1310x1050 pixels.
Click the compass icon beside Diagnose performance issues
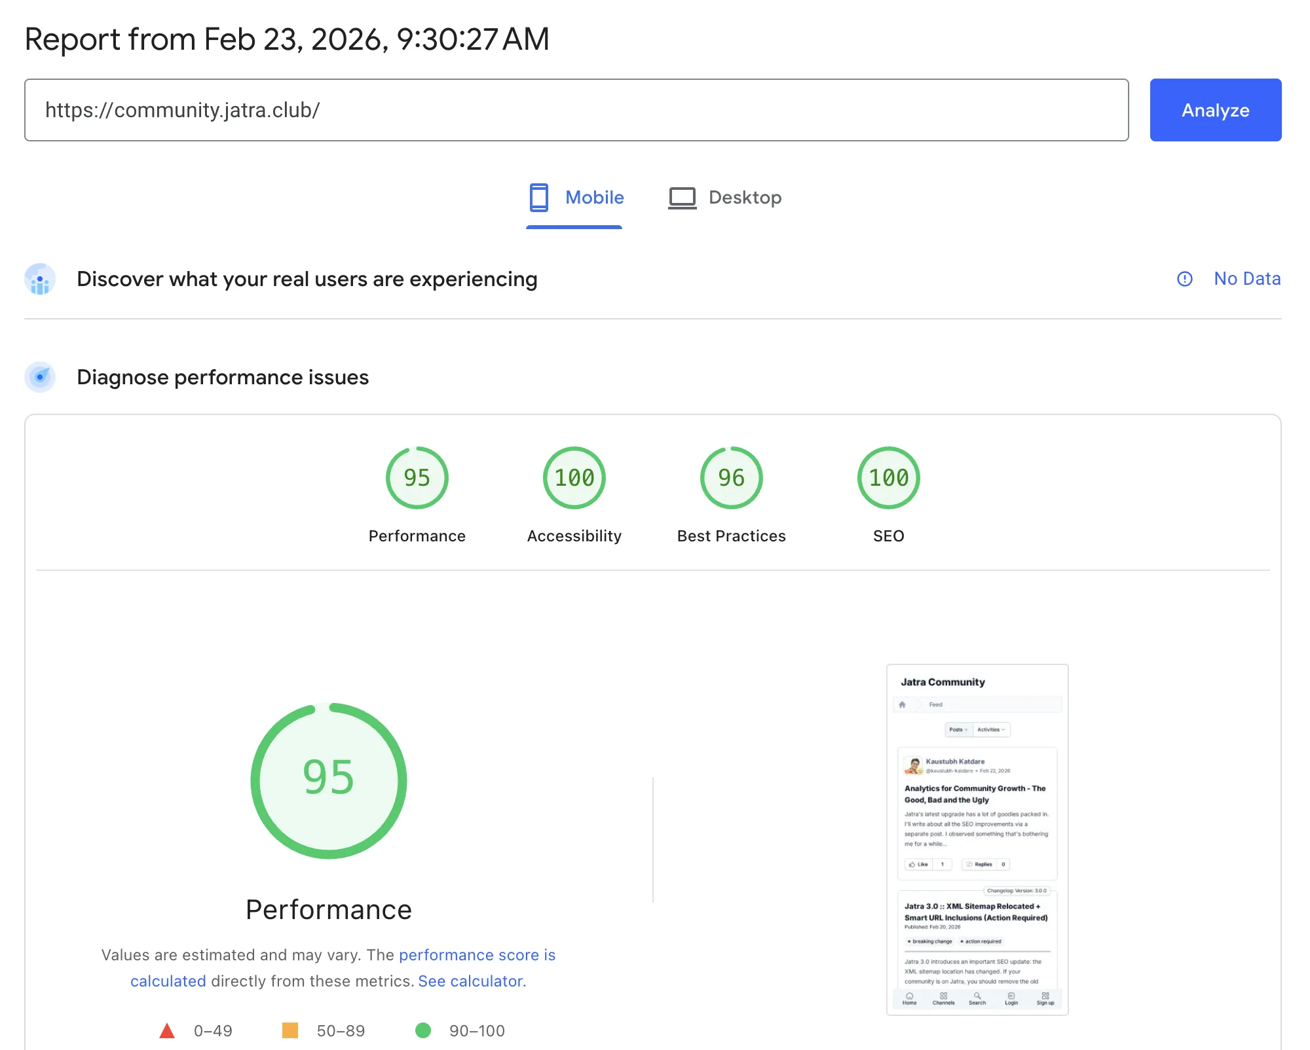pos(40,376)
